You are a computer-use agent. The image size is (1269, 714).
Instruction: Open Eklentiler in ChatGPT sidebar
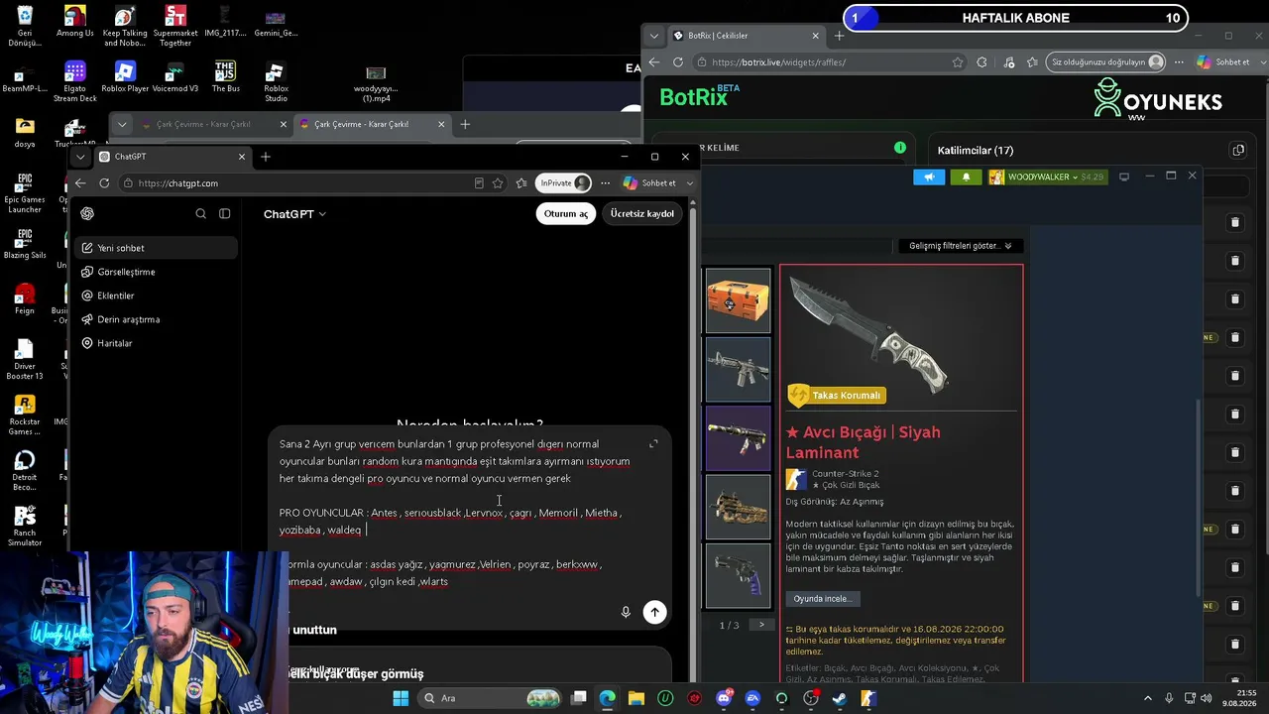point(156,296)
